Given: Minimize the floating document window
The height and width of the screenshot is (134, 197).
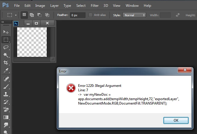Looking at the screenshot, I should [x=28, y=23].
